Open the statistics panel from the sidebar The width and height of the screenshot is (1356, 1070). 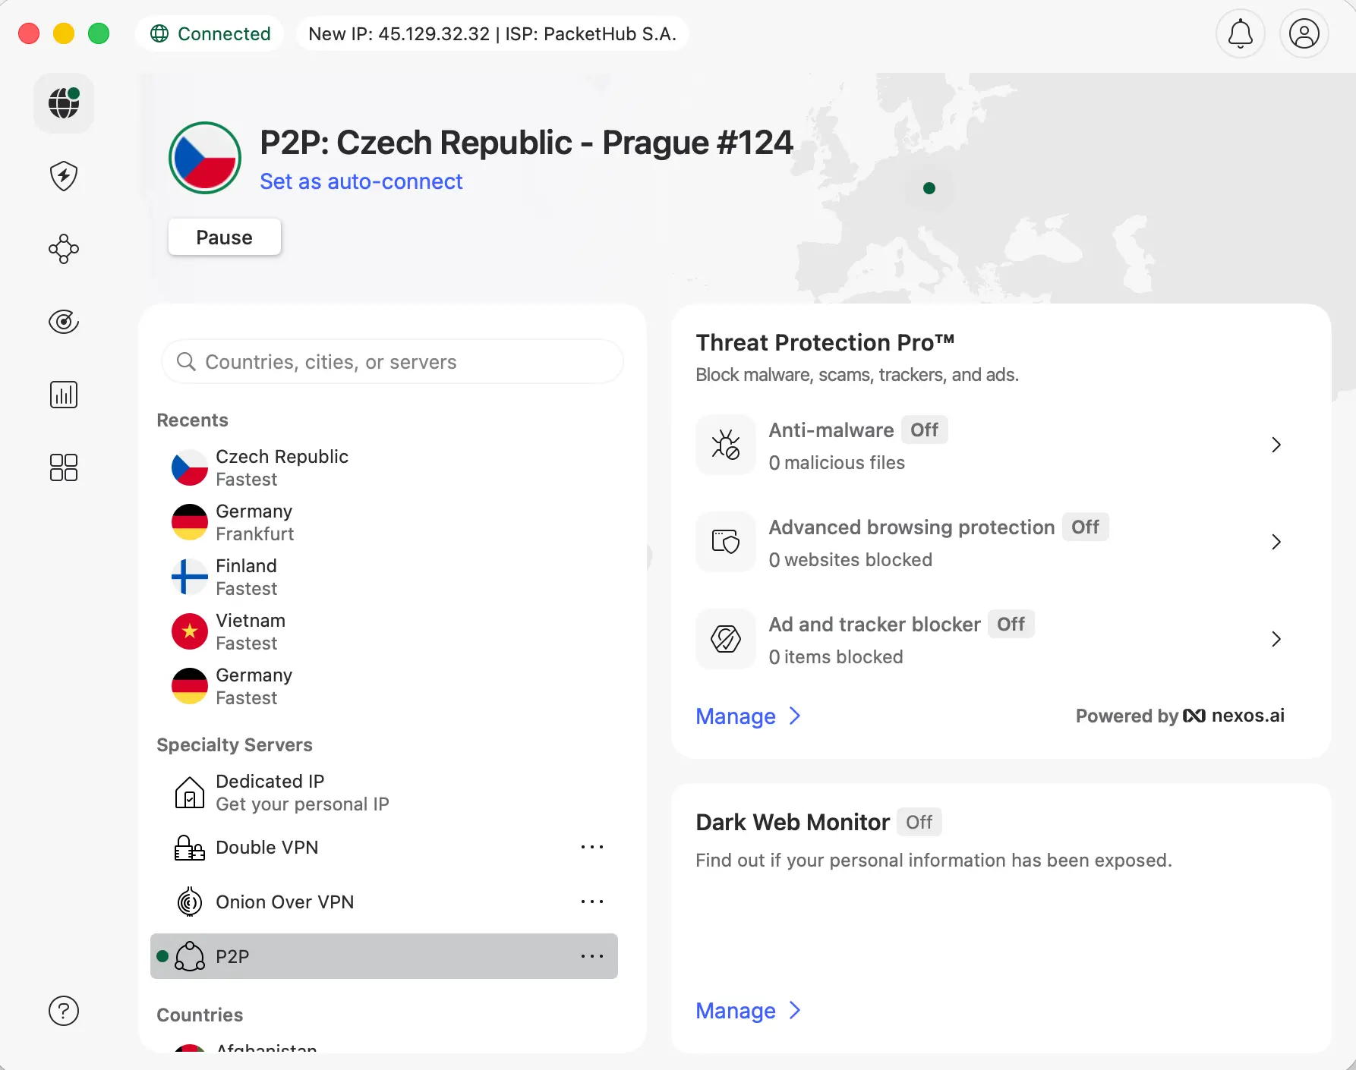63,394
